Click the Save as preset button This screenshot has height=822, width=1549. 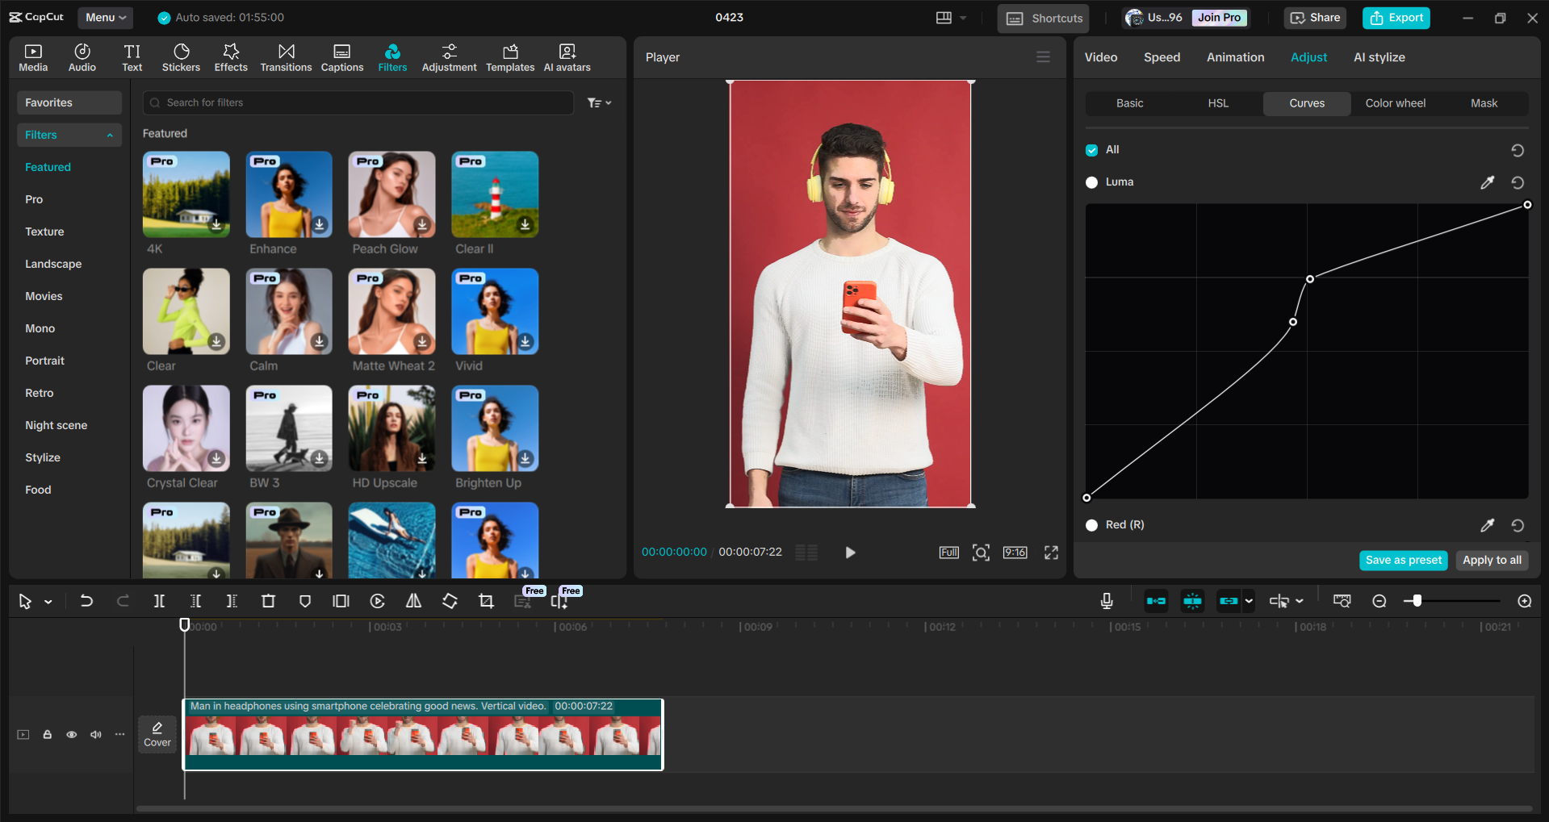coord(1403,560)
